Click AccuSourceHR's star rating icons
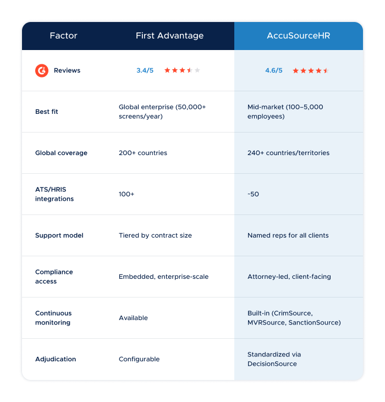This screenshot has width=385, height=402. click(x=311, y=71)
